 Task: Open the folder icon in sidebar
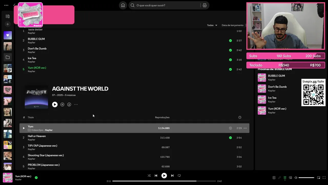(8, 57)
